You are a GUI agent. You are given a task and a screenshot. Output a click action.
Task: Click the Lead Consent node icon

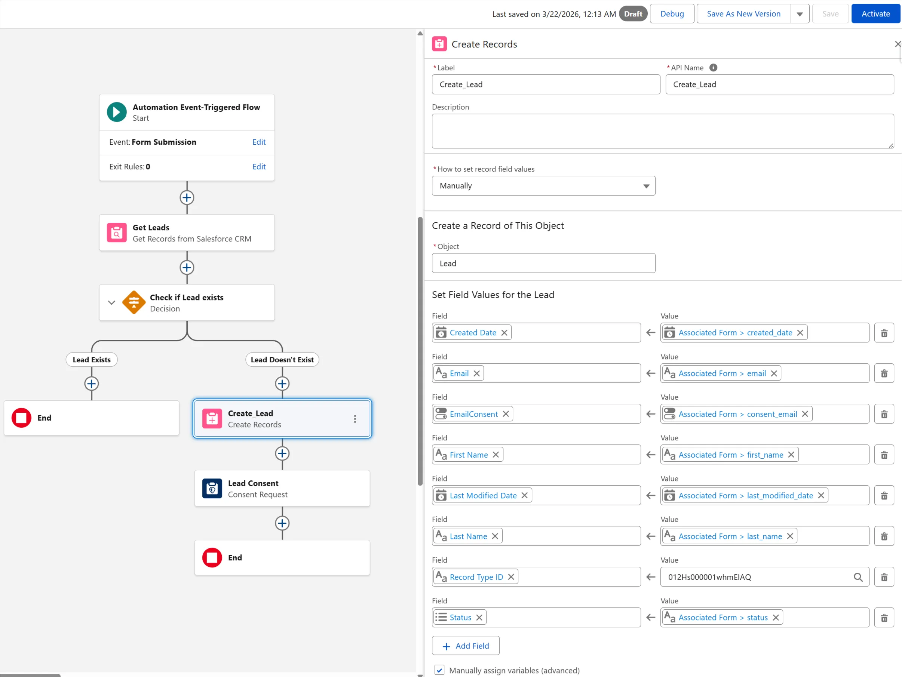pos(212,488)
